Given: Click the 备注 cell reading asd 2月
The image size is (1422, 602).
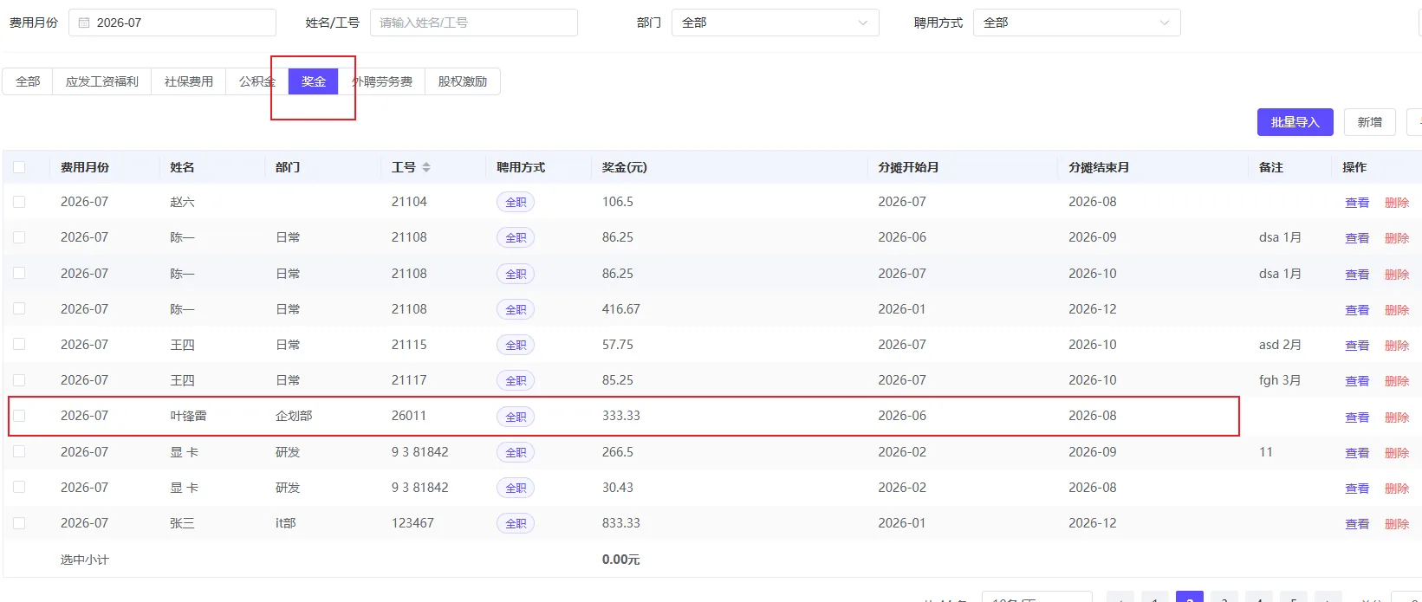Looking at the screenshot, I should point(1280,345).
